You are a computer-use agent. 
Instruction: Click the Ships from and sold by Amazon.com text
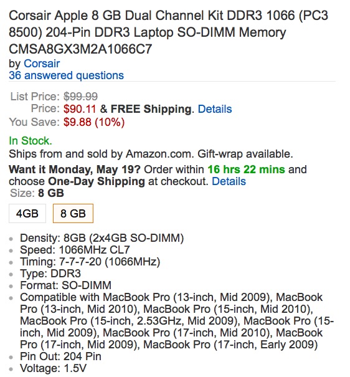click(101, 154)
